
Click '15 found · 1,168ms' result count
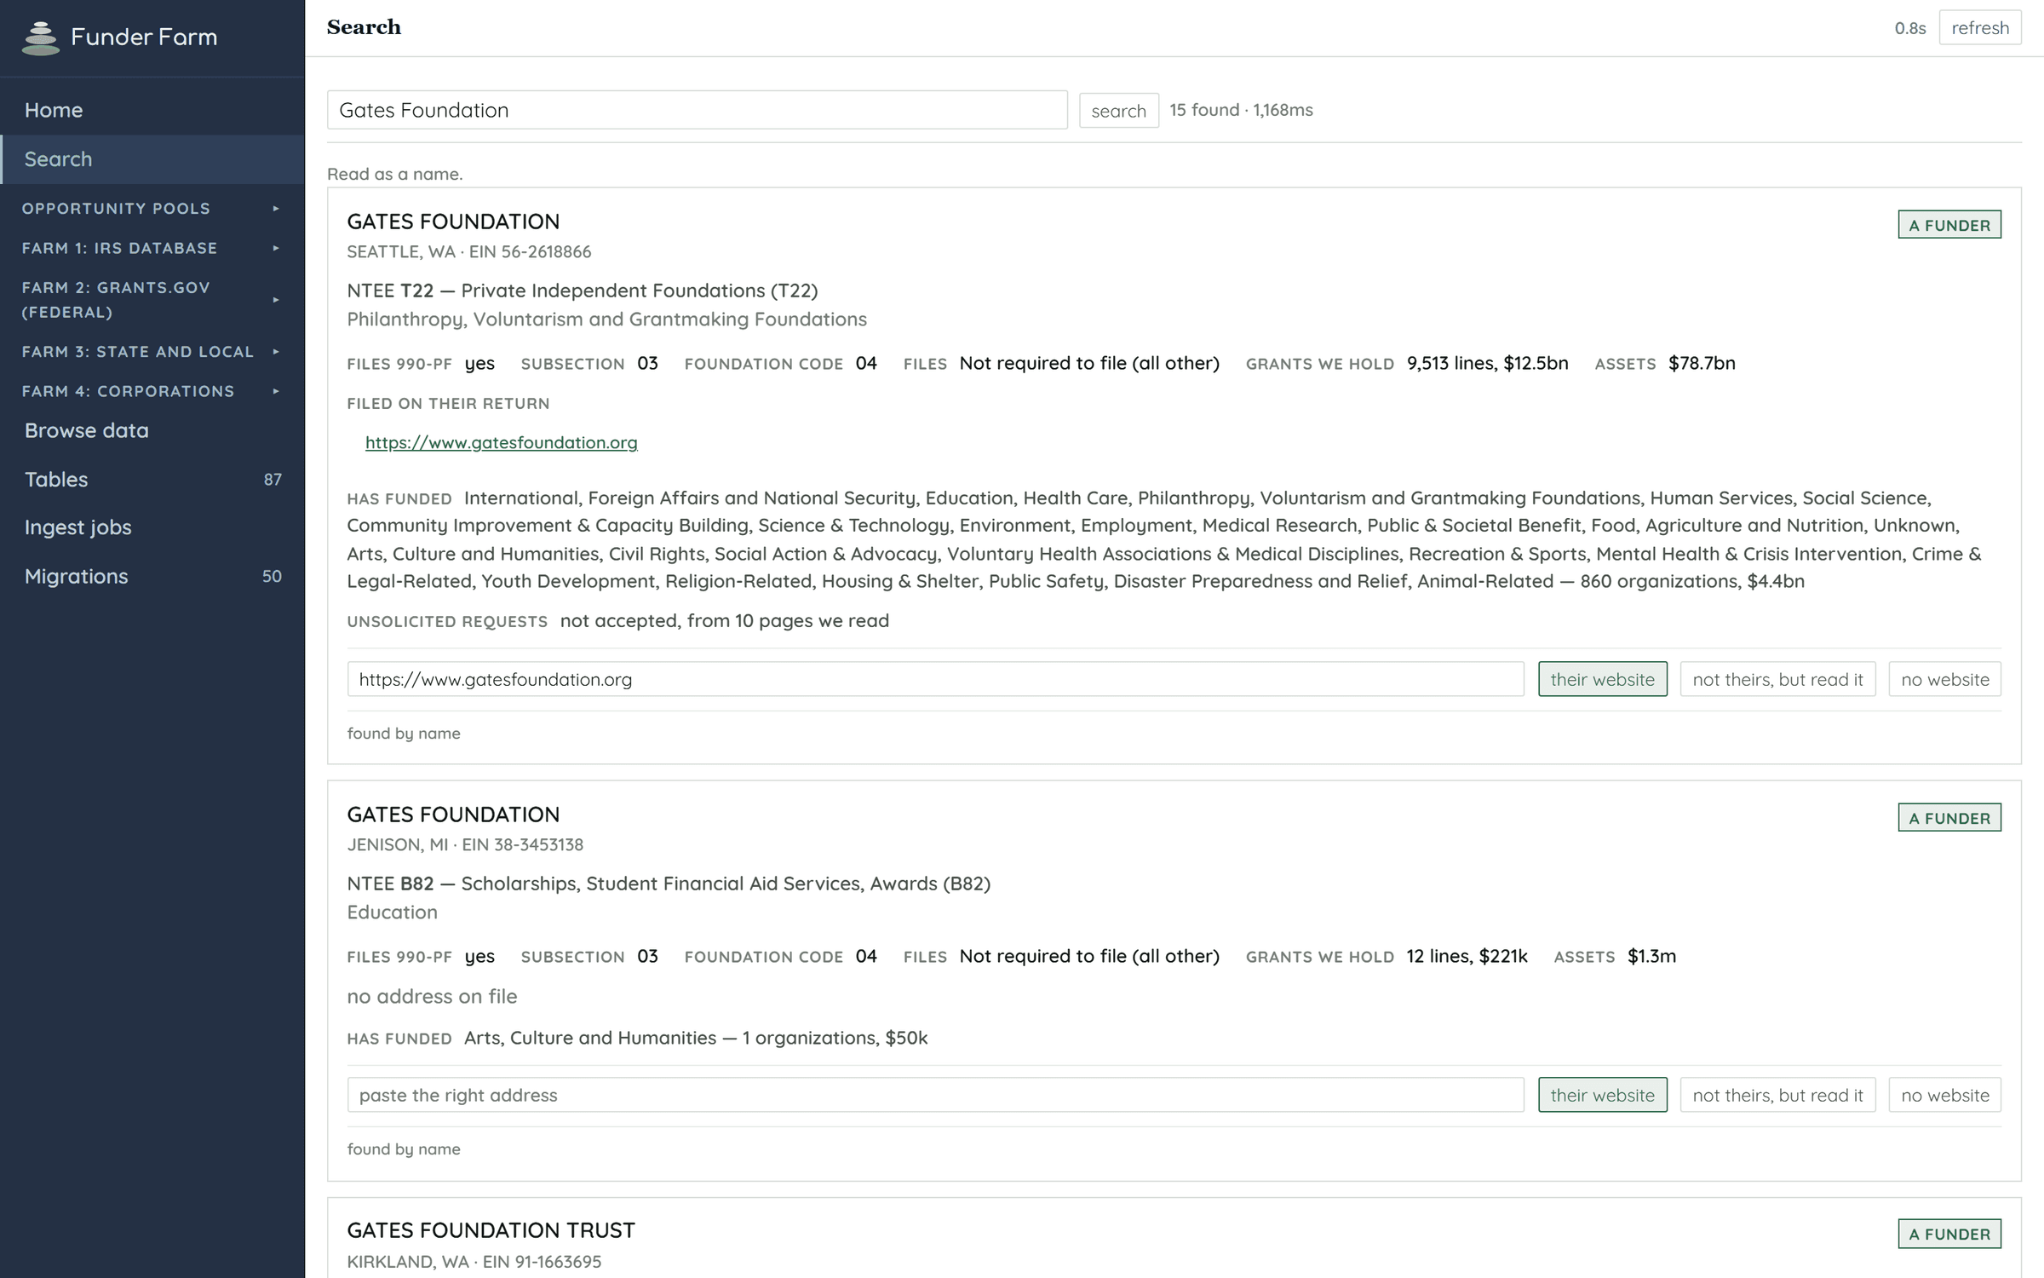(x=1241, y=110)
